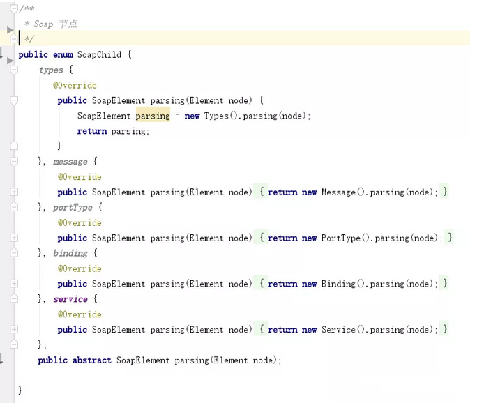This screenshot has height=403, width=484.
Task: Collapse the Javadoc comment fold marker at "/**"
Action: coord(14,8)
